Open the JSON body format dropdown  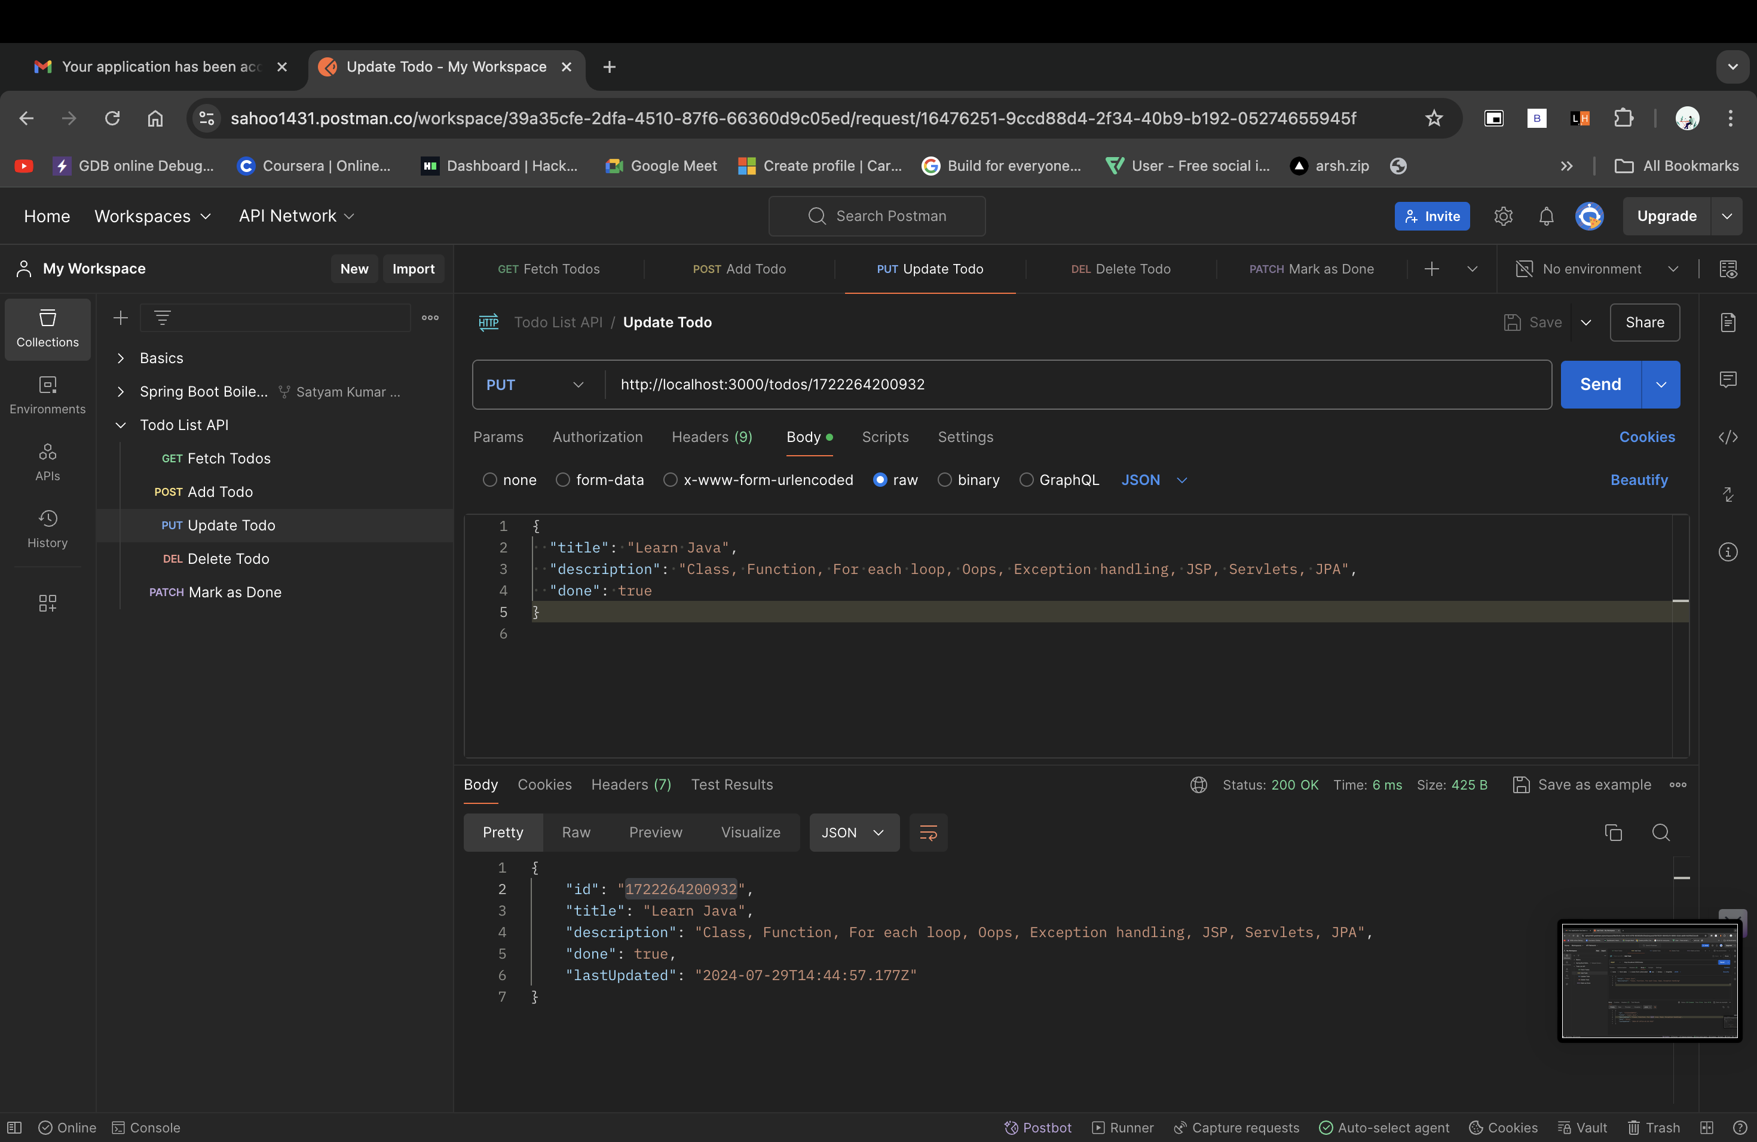pyautogui.click(x=1154, y=480)
